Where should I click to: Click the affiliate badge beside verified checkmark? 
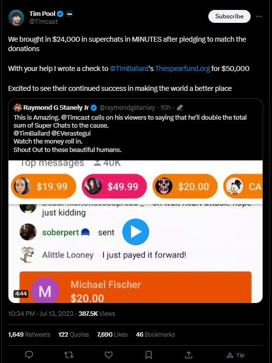pos(69,14)
